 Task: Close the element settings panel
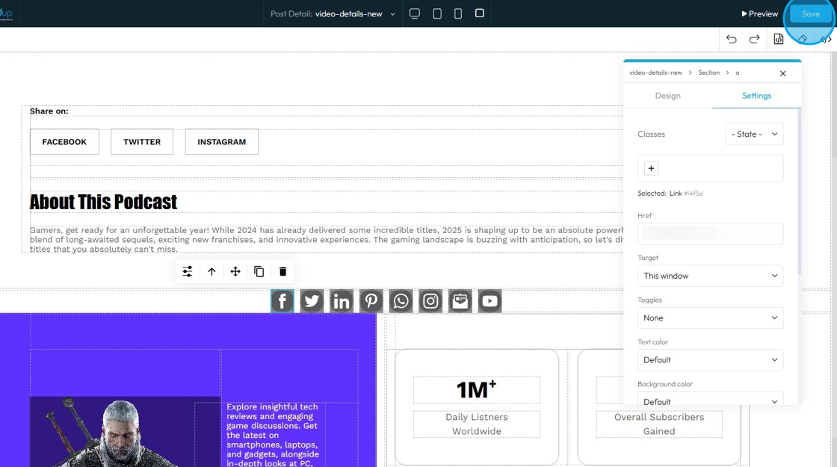(x=782, y=73)
